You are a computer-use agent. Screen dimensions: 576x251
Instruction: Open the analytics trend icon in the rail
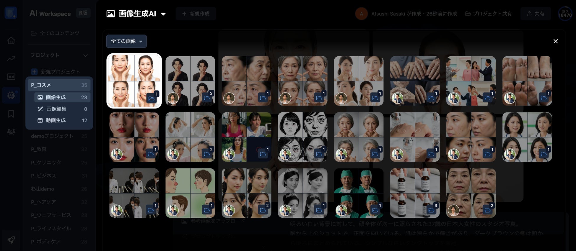tap(11, 59)
